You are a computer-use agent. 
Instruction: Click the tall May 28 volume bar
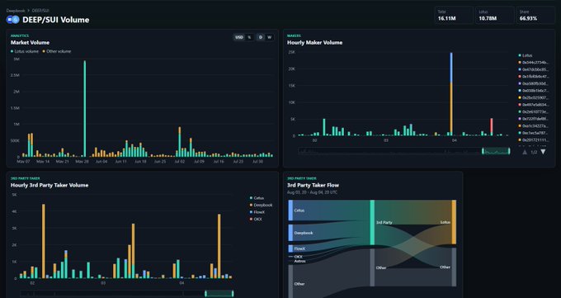(85, 109)
